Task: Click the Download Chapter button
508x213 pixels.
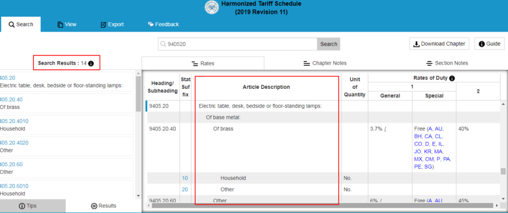Action: [x=439, y=44]
